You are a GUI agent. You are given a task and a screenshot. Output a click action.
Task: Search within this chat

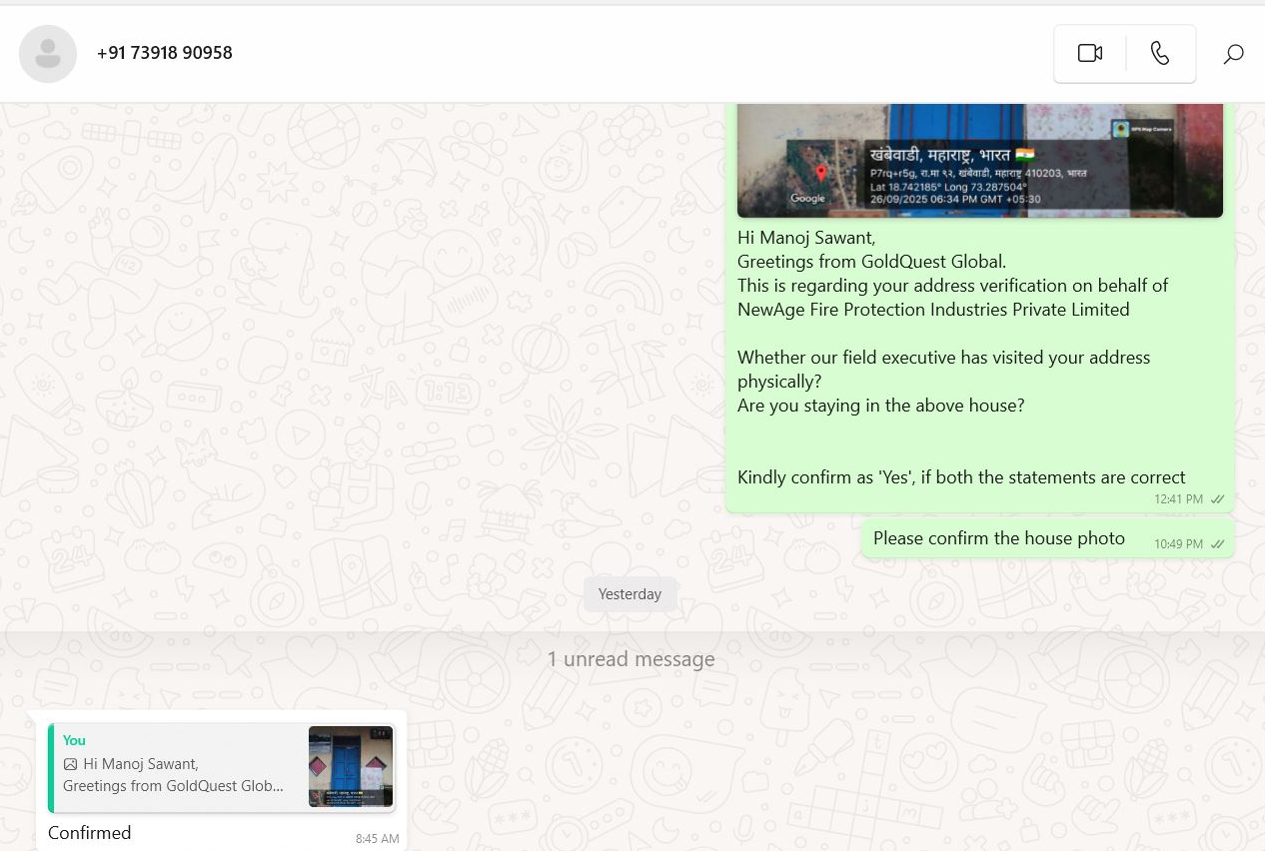pos(1233,54)
